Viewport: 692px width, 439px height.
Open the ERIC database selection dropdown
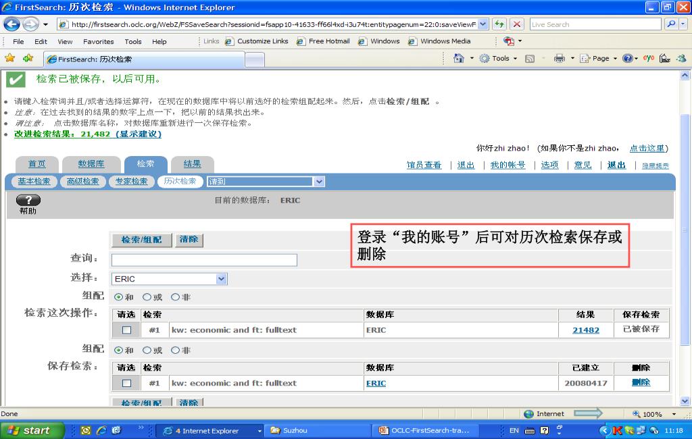pyautogui.click(x=221, y=279)
